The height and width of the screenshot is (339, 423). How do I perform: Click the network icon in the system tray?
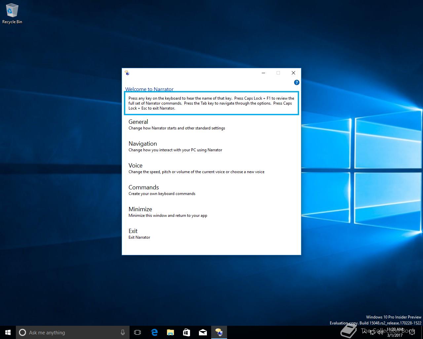coord(372,332)
